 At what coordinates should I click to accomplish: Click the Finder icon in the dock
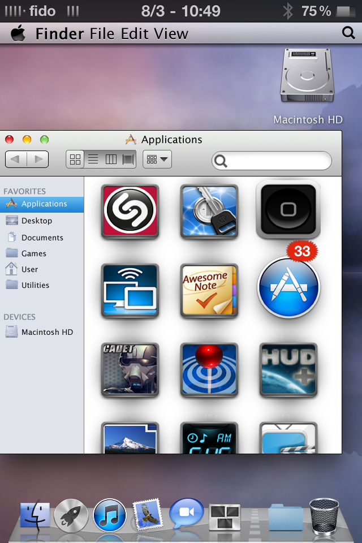35,516
